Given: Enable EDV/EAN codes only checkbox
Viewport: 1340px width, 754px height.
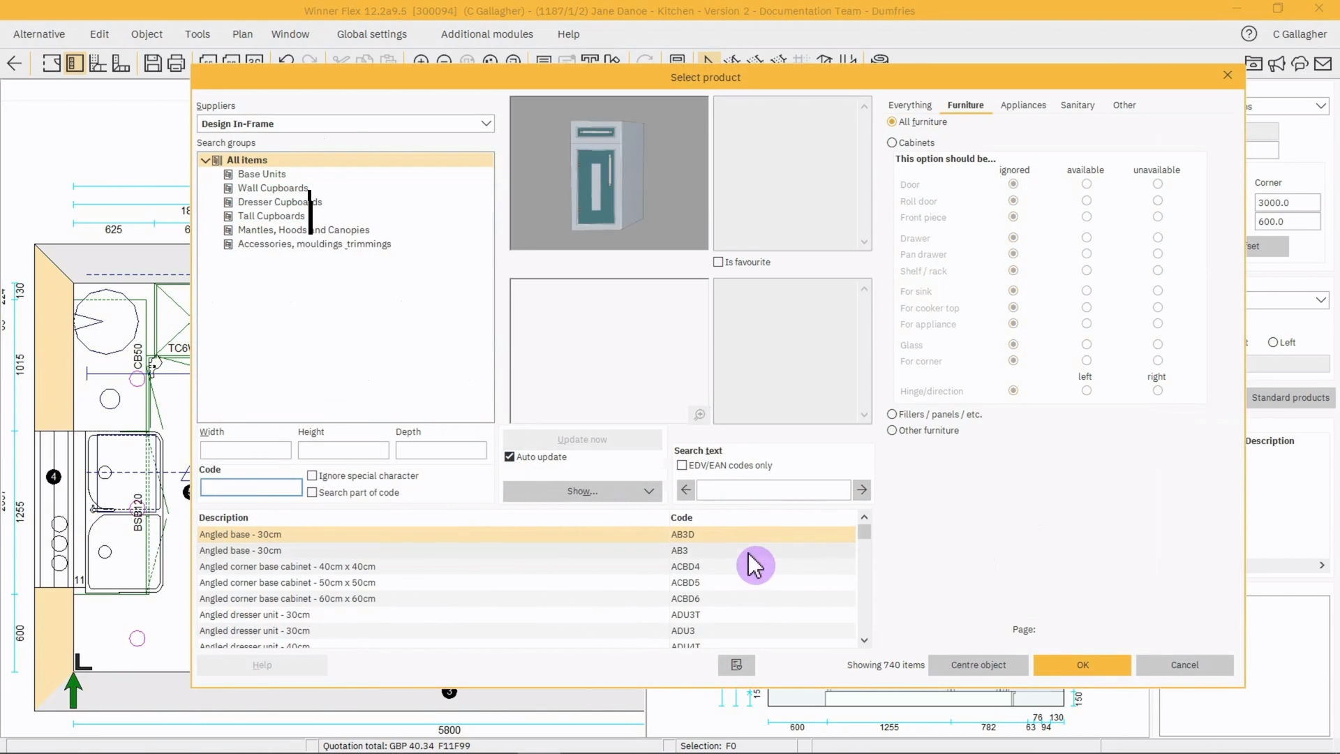Looking at the screenshot, I should [x=682, y=465].
